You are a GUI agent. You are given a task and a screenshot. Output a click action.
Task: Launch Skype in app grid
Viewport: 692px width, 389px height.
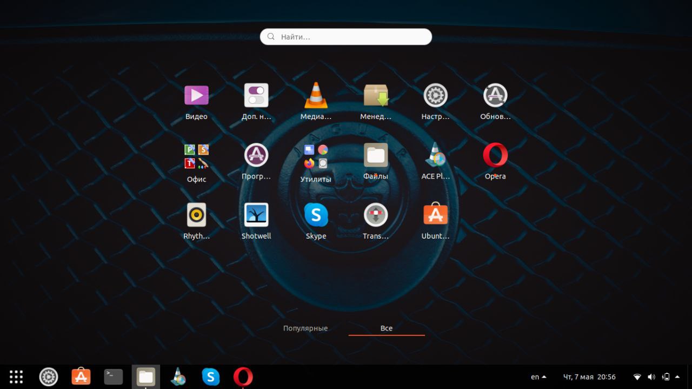click(x=316, y=215)
